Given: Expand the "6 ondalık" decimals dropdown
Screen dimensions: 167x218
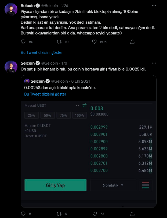Looking at the screenshot, I should [x=113, y=185].
